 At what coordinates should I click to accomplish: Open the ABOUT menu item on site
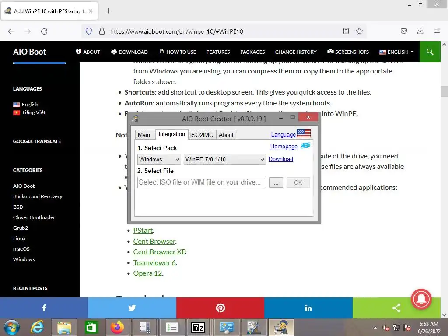[x=88, y=52]
